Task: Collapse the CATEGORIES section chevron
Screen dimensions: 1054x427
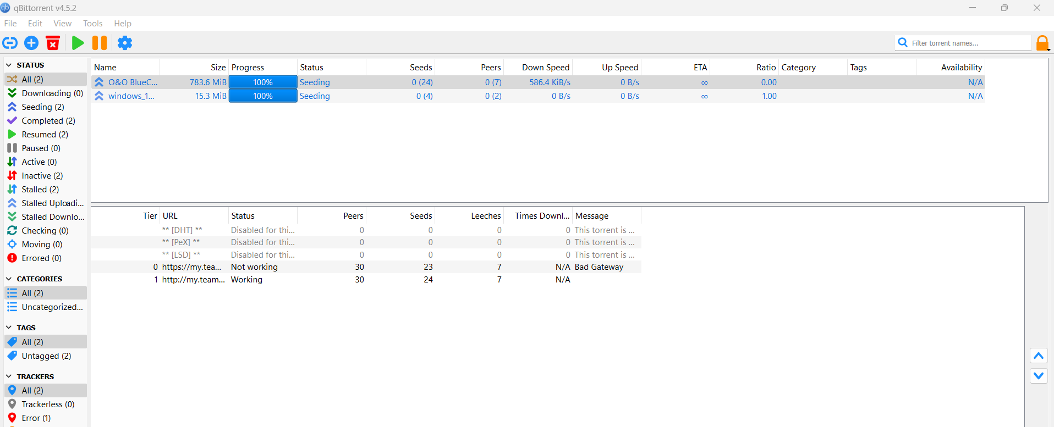Action: [x=9, y=279]
